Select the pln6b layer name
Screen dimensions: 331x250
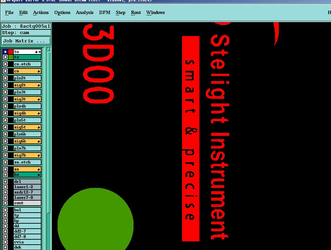click(27, 134)
